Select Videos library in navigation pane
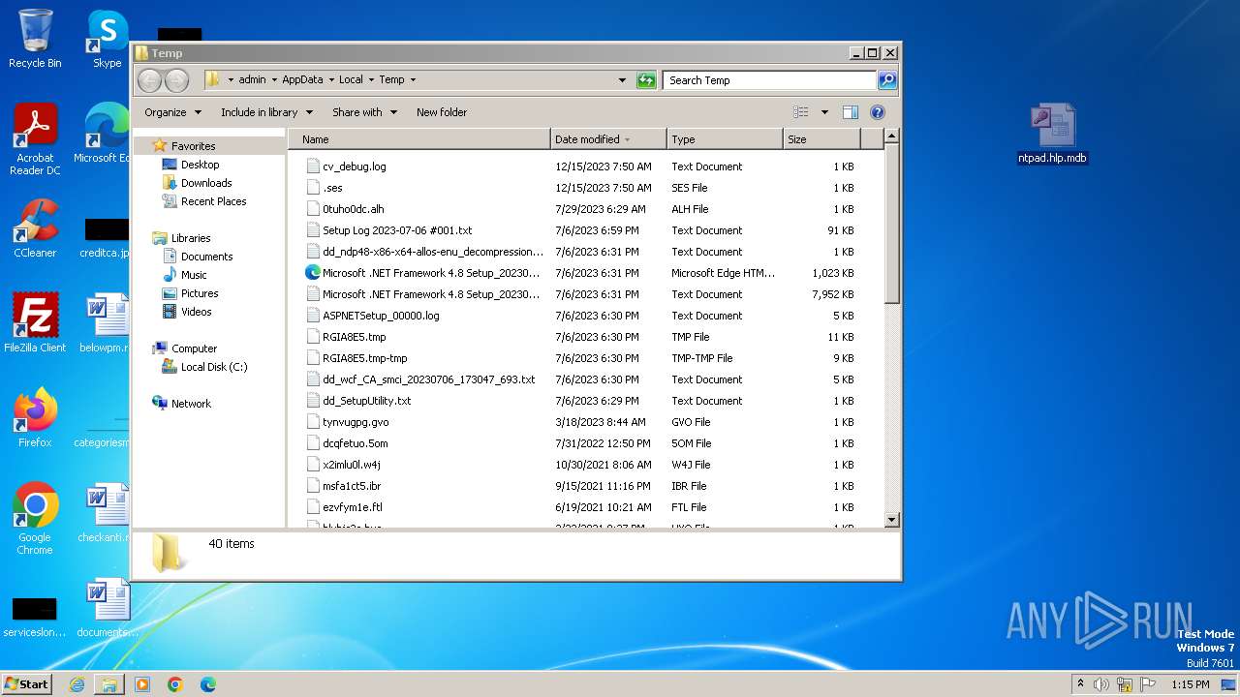Screen dimensions: 1240x697 tap(196, 312)
